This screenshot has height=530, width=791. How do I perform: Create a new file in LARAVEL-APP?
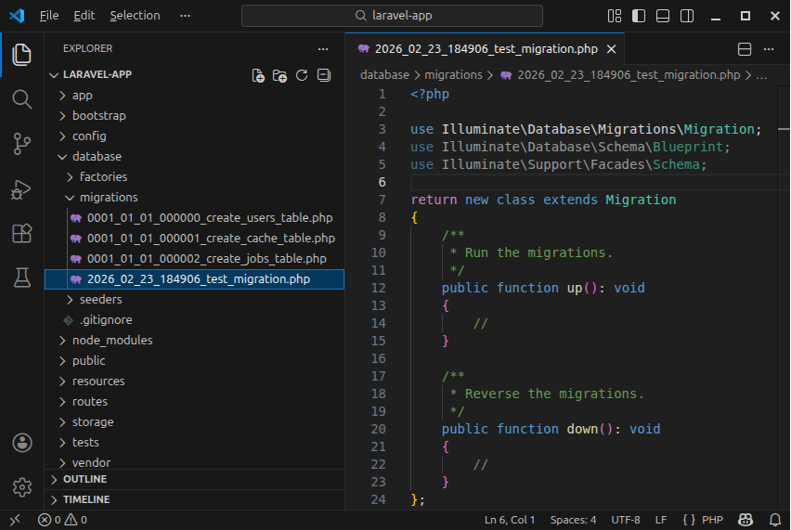click(x=258, y=75)
